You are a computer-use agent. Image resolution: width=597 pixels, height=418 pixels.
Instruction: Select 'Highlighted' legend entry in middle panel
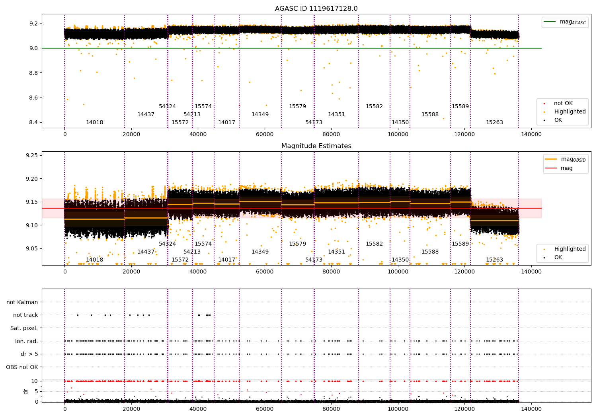tap(570, 249)
